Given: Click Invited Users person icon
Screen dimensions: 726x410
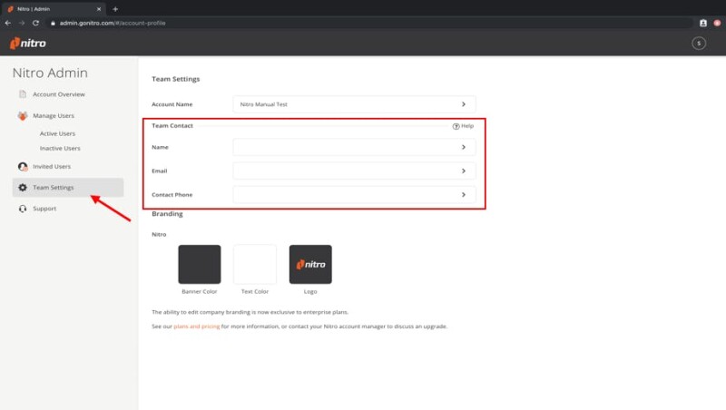Looking at the screenshot, I should (x=22, y=167).
